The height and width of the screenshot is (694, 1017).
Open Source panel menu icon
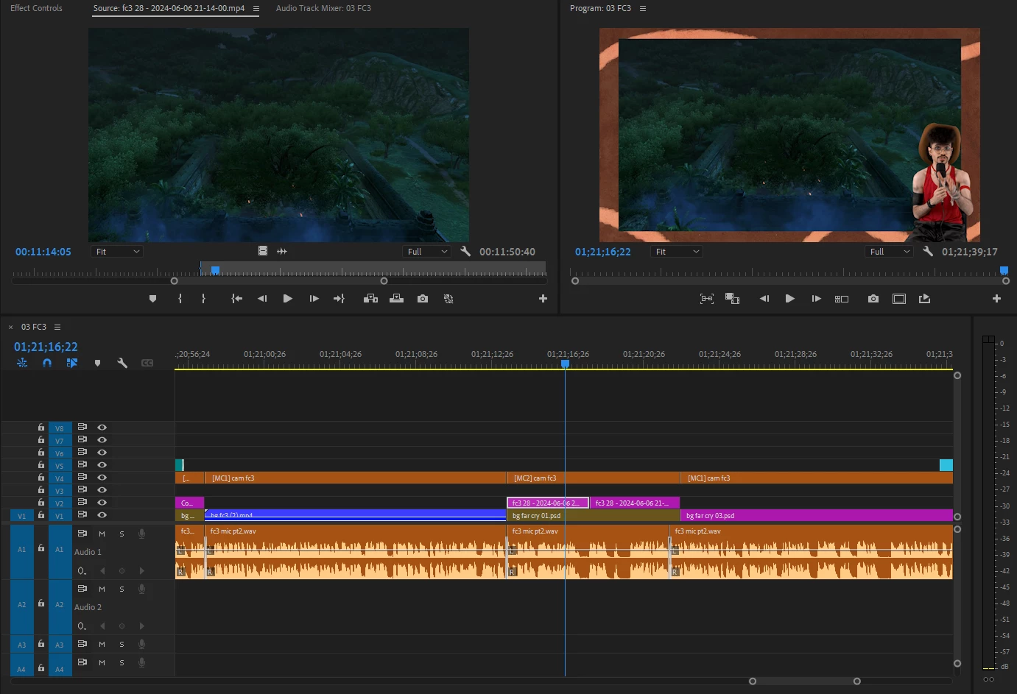(256, 9)
